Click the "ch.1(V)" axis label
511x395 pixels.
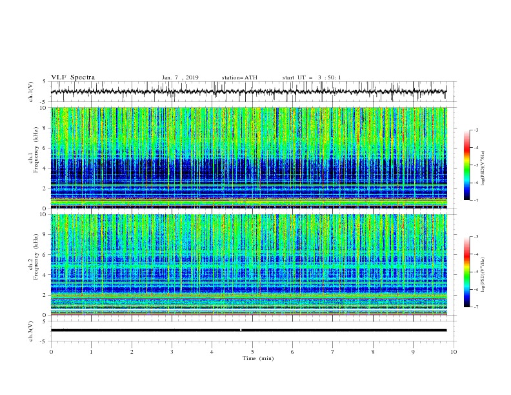click(31, 92)
